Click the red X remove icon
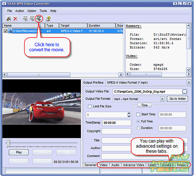The width and height of the screenshot is (194, 176). [16, 19]
